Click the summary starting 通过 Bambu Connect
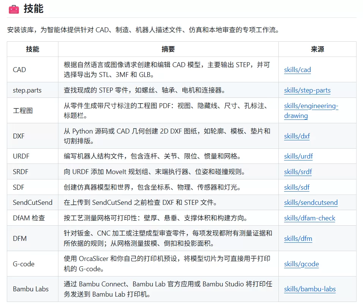The image size is (363, 308). 168,289
